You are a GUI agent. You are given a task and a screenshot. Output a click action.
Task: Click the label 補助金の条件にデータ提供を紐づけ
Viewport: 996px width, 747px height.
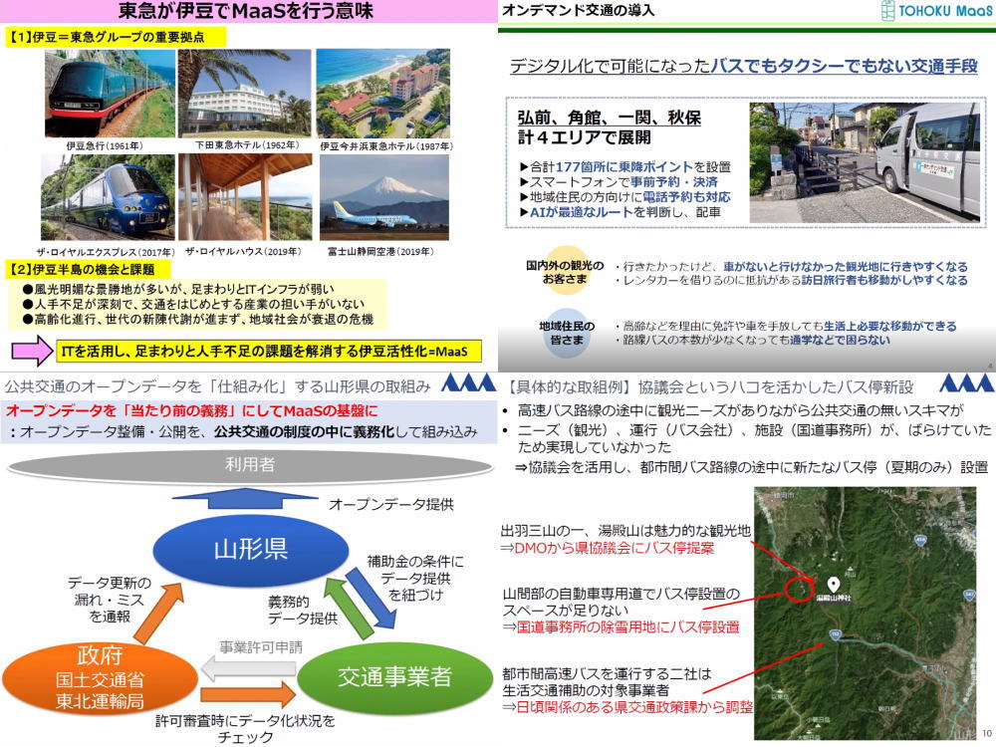414,578
